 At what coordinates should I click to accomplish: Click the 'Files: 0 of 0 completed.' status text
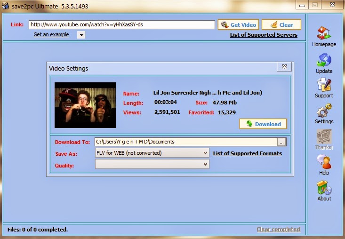pos(38,230)
